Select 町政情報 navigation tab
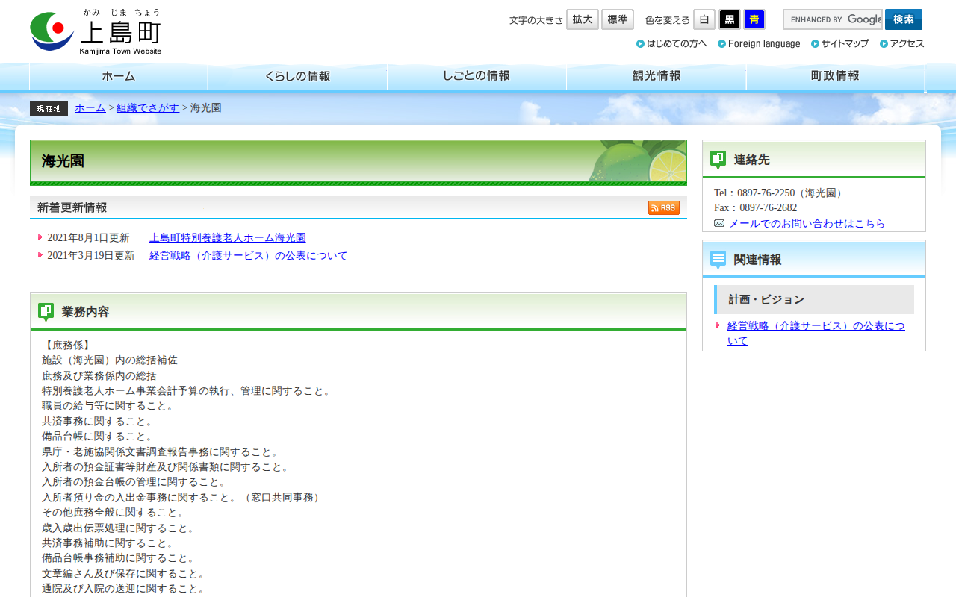 click(x=836, y=76)
